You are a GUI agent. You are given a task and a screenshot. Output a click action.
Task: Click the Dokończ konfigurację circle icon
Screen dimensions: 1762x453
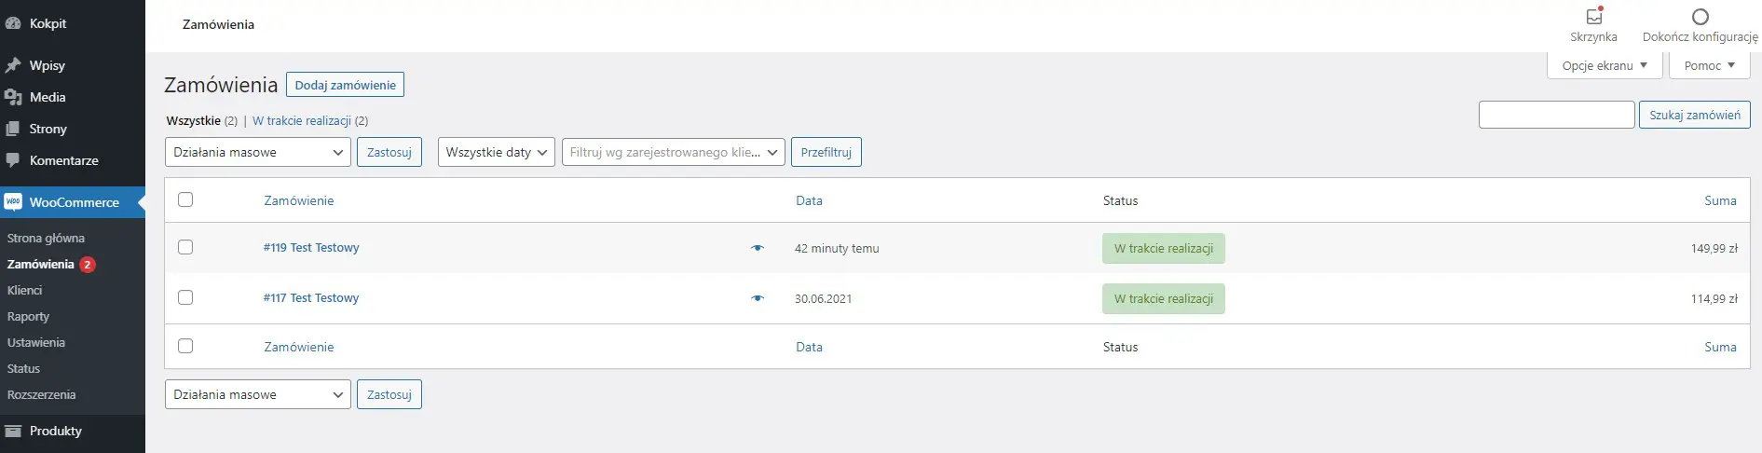pos(1700,17)
